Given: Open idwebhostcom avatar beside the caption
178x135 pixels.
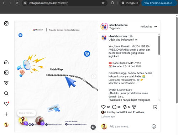Looking at the screenshot, I should click(104, 37).
